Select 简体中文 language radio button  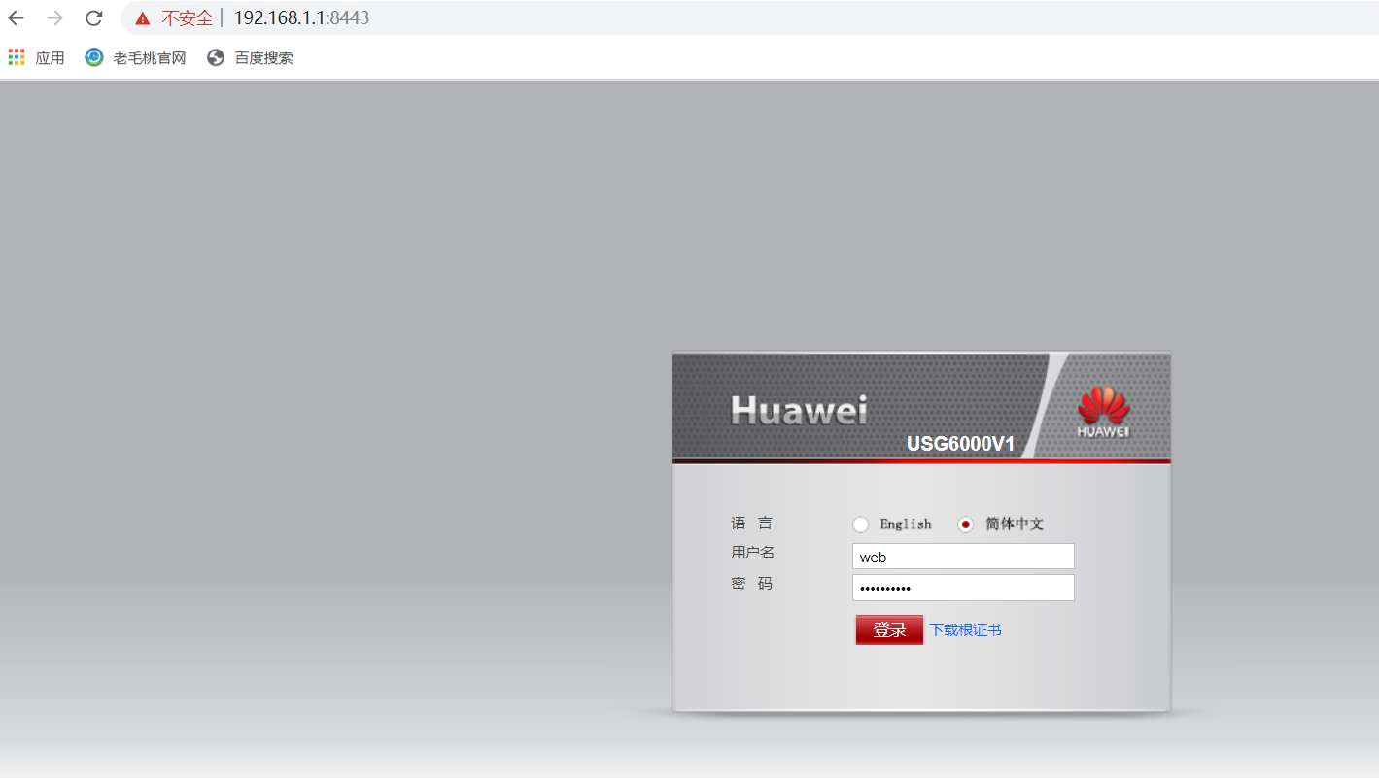point(965,524)
